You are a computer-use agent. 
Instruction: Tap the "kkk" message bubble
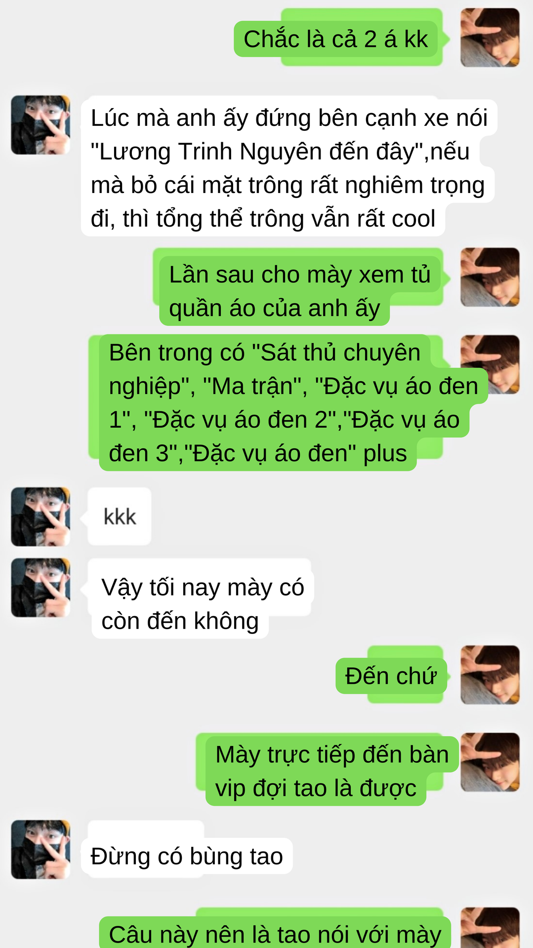(120, 516)
